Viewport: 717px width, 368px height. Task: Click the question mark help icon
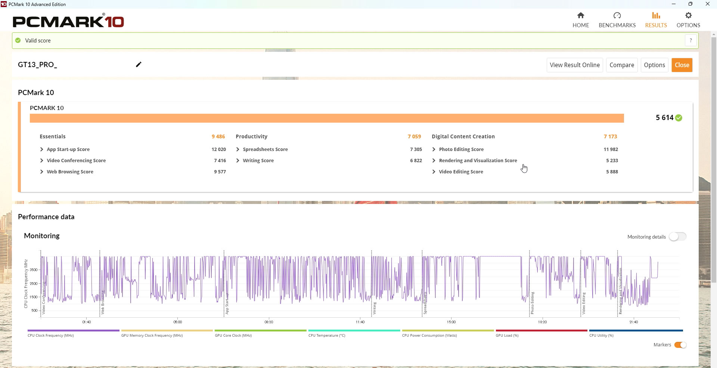pos(690,40)
